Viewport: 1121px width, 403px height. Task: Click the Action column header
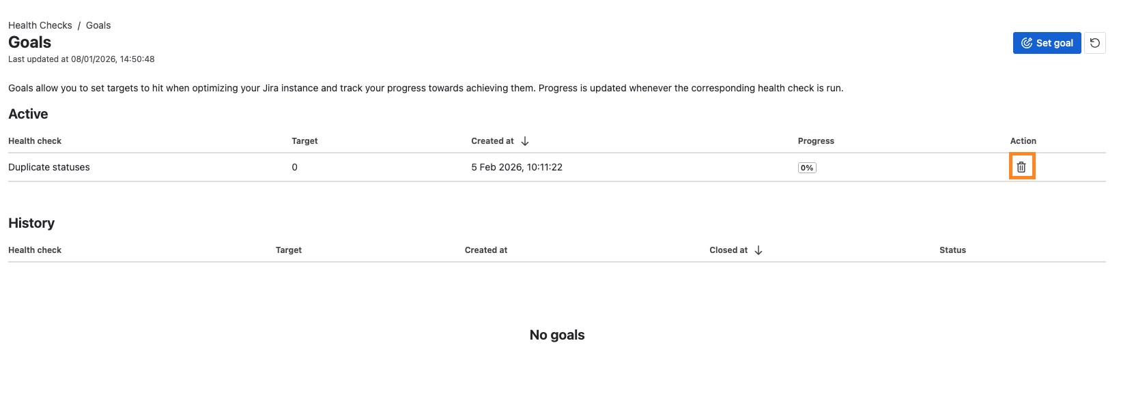tap(1023, 140)
